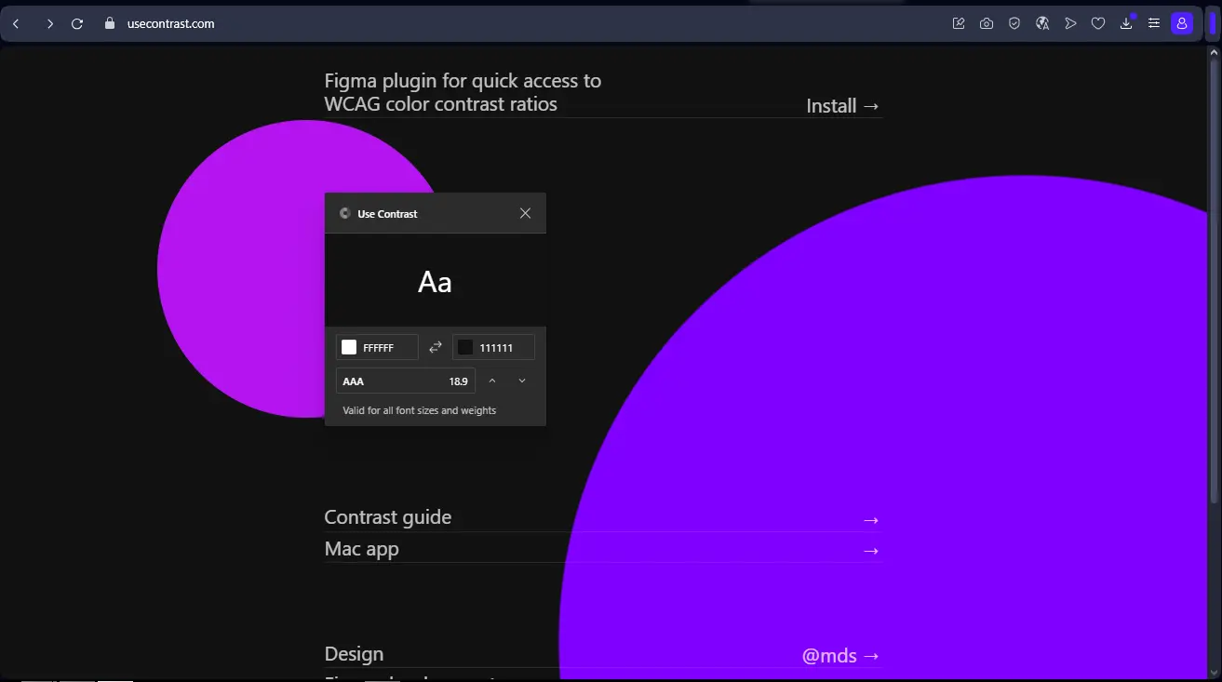The width and height of the screenshot is (1222, 682).
Task: Swap foreground and background colors
Action: [x=436, y=347]
